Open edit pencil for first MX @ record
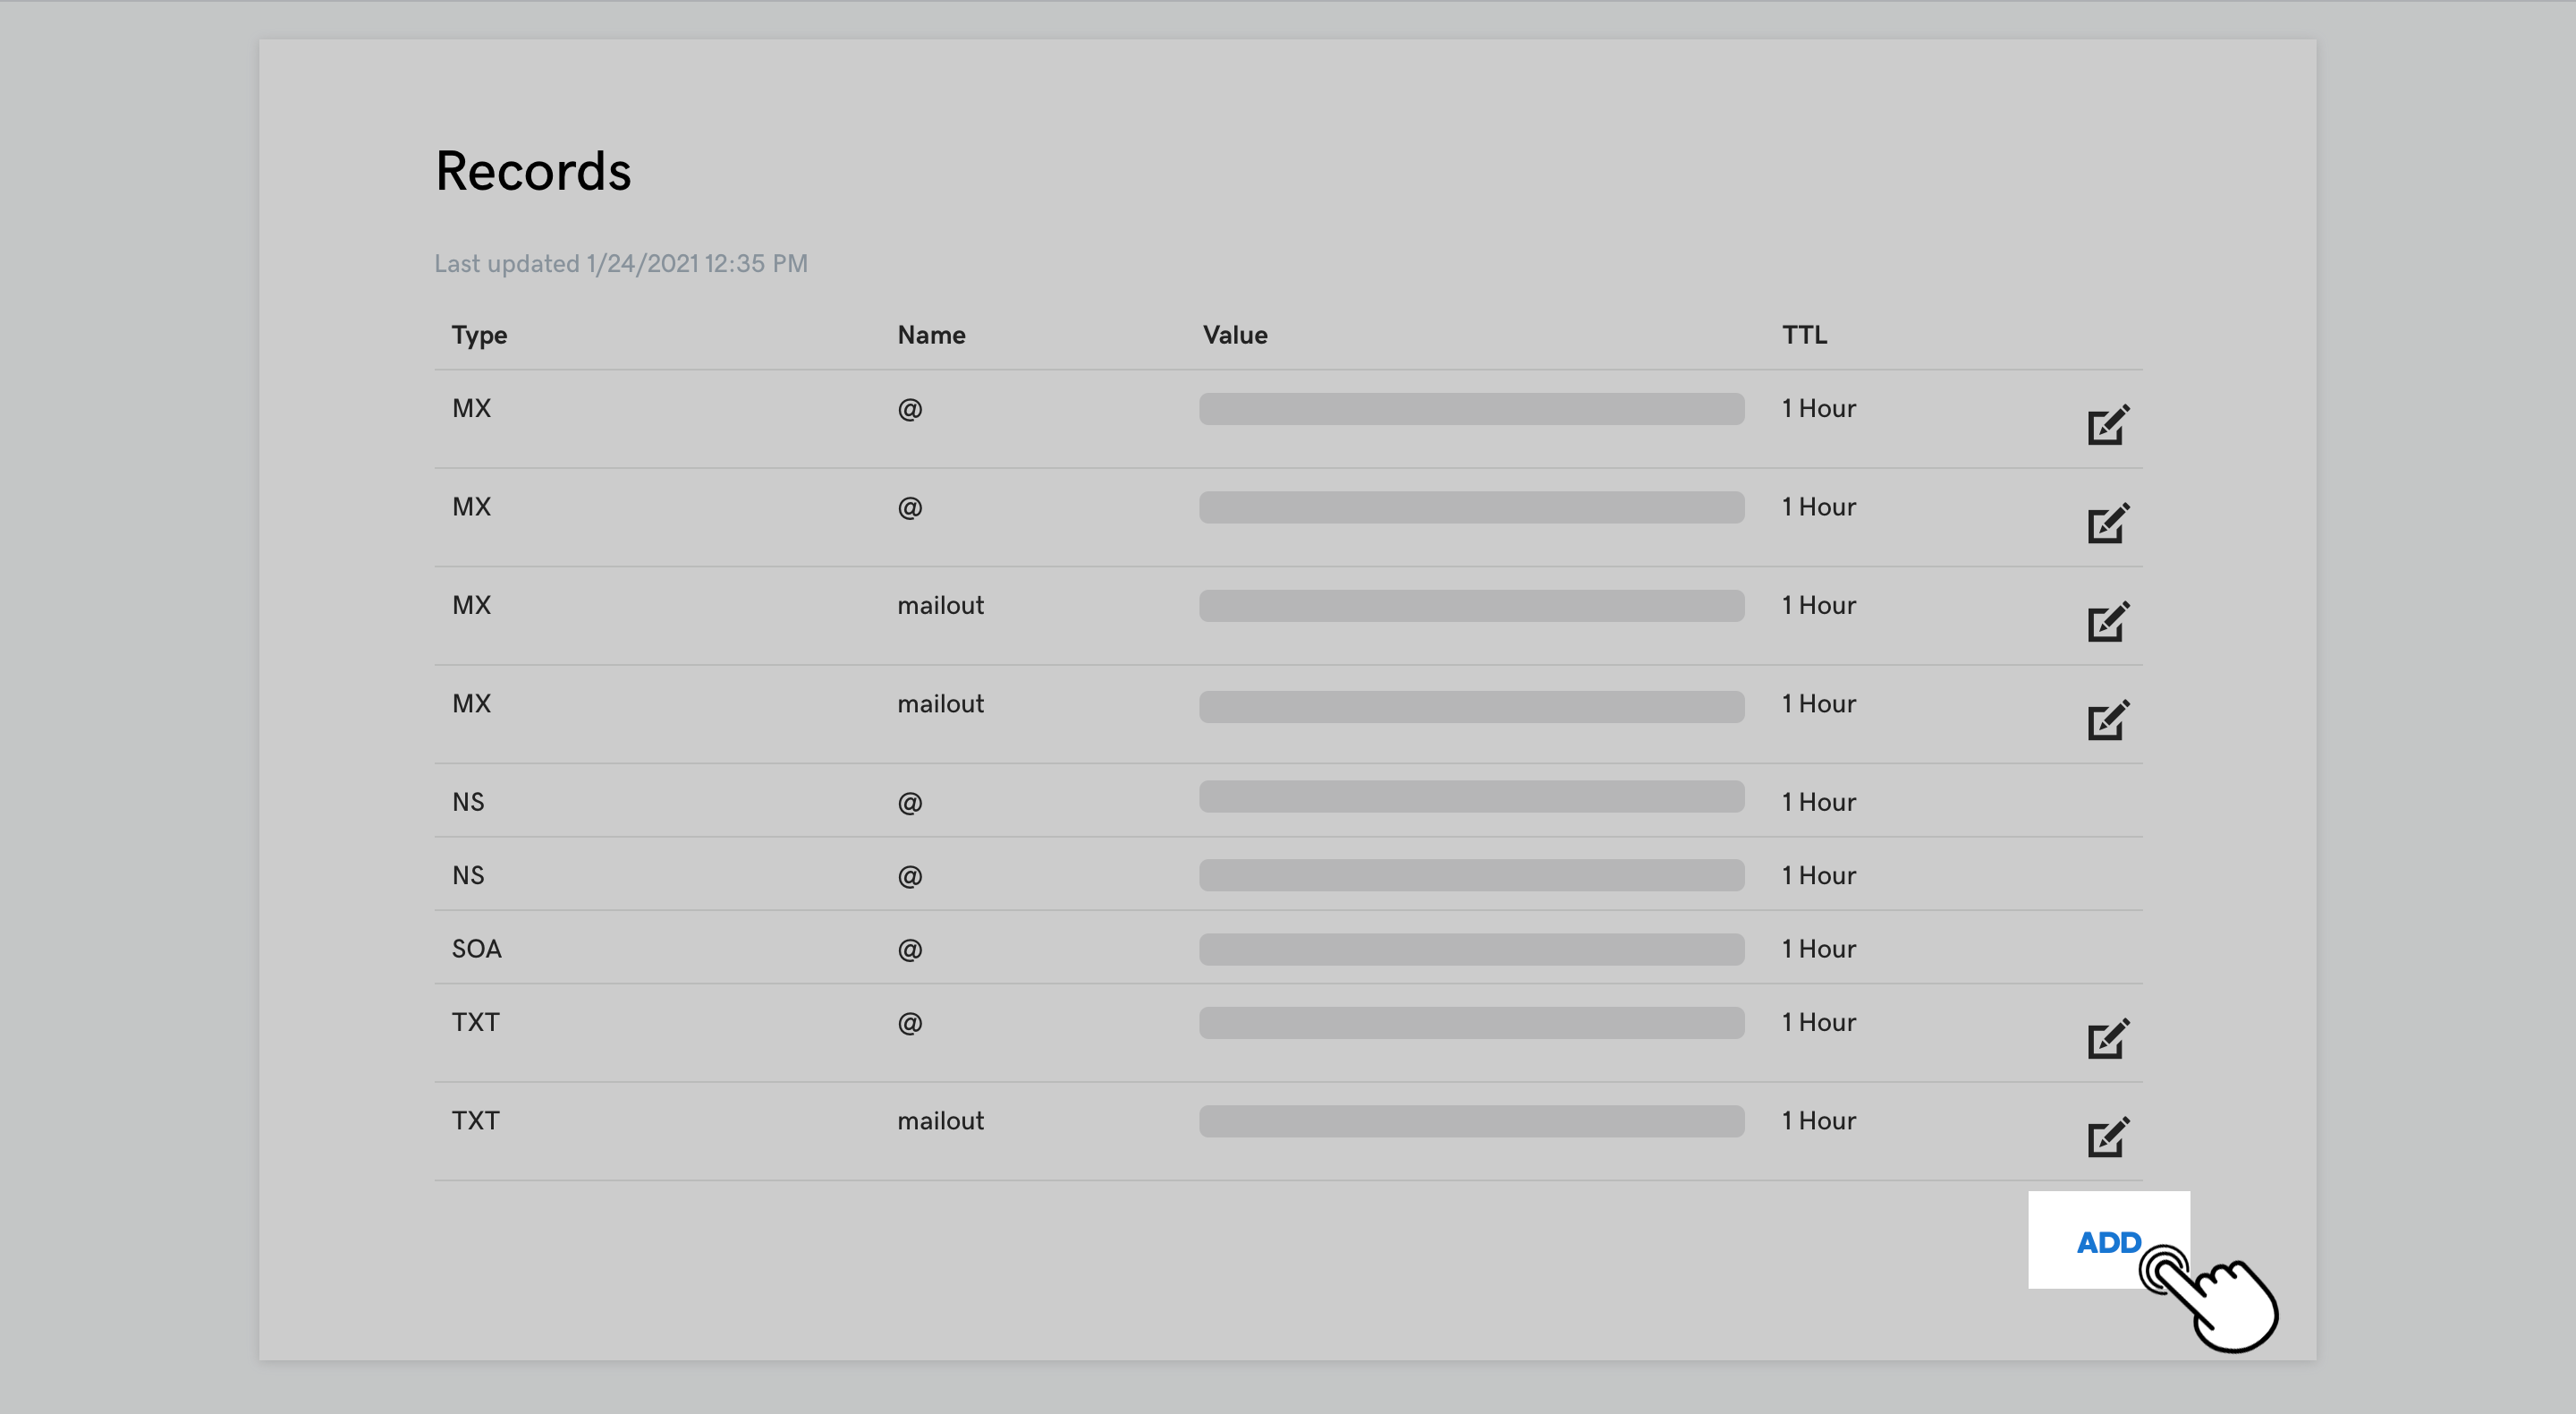The image size is (2576, 1414). [x=2108, y=424]
